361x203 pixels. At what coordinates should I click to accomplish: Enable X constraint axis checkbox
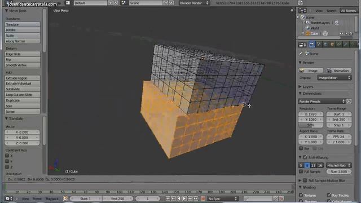(7, 156)
